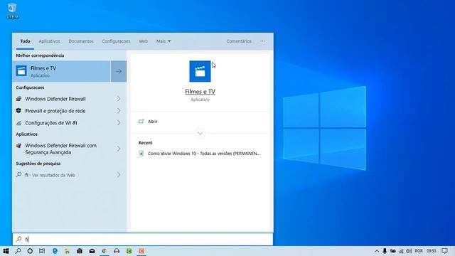Image resolution: width=455 pixels, height=256 pixels.
Task: Open Google Chrome from the taskbar
Action: pyautogui.click(x=105, y=251)
